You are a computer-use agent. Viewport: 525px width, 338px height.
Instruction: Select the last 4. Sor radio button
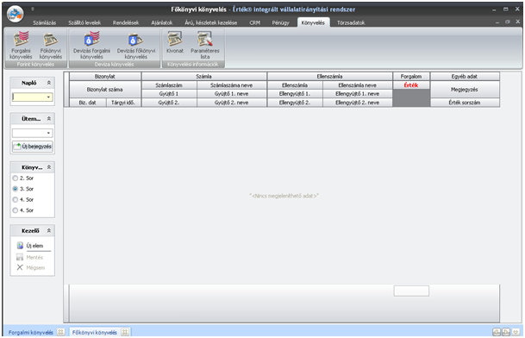pyautogui.click(x=15, y=210)
